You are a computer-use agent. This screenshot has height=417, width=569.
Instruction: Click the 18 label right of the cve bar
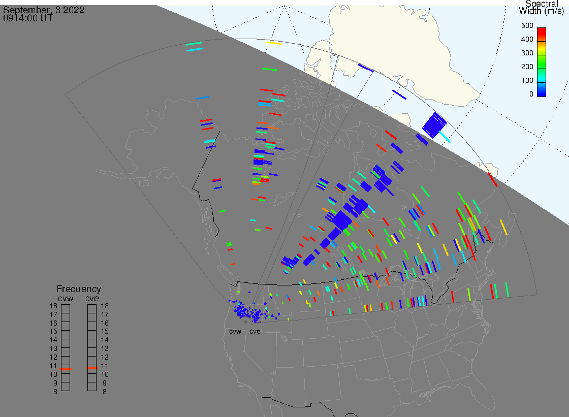(x=105, y=306)
